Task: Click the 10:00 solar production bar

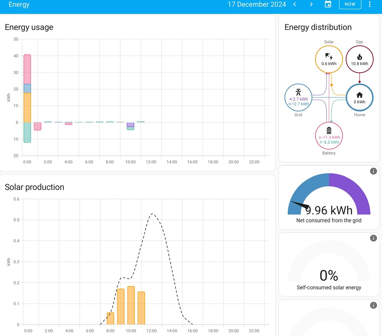Action: [x=131, y=305]
